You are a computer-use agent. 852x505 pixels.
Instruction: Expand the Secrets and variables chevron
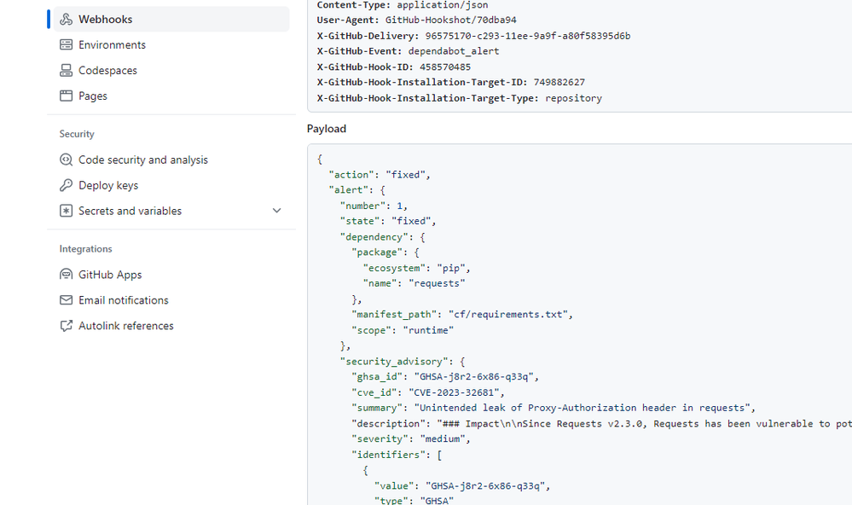[276, 211]
